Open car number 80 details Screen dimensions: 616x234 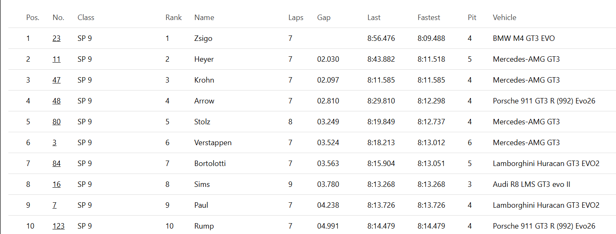(x=56, y=122)
